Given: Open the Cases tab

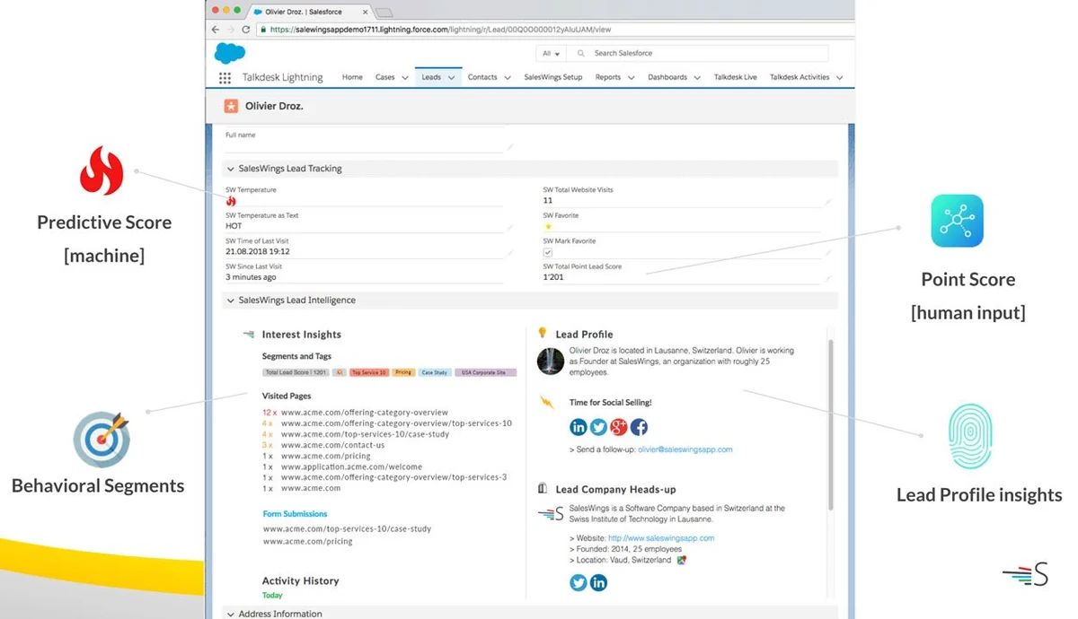Looking at the screenshot, I should click(385, 77).
